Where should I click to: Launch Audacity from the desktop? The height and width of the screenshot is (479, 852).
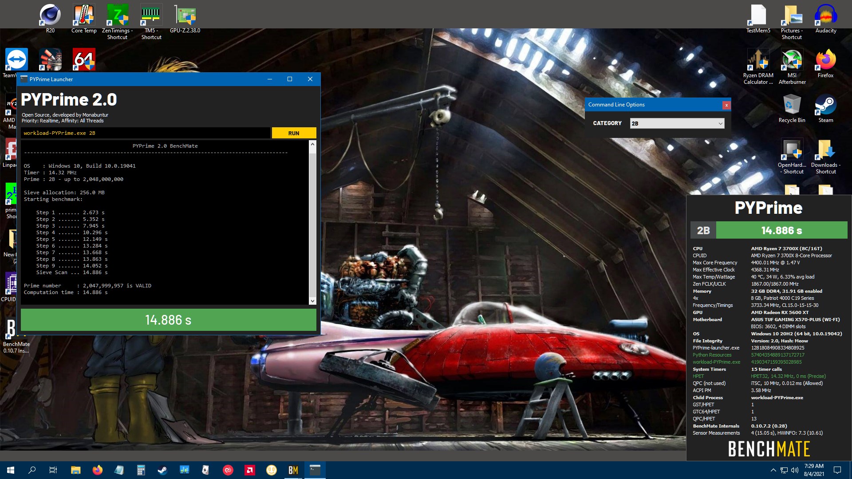(x=826, y=19)
